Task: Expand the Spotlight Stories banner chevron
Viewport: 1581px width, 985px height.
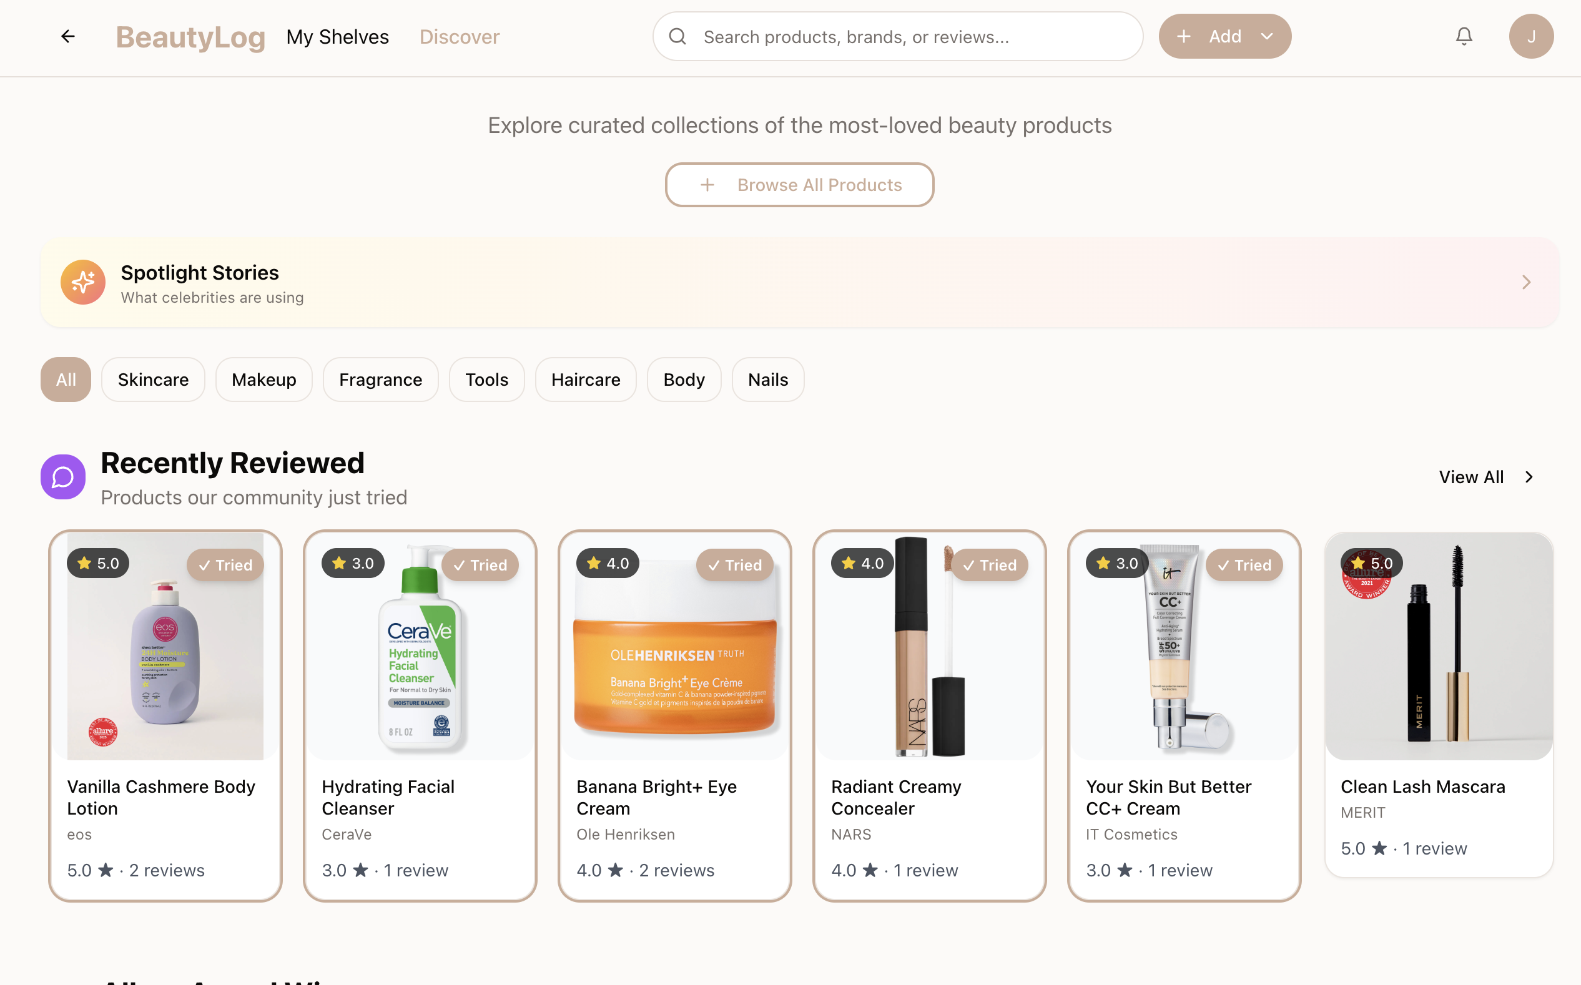Action: 1525,282
